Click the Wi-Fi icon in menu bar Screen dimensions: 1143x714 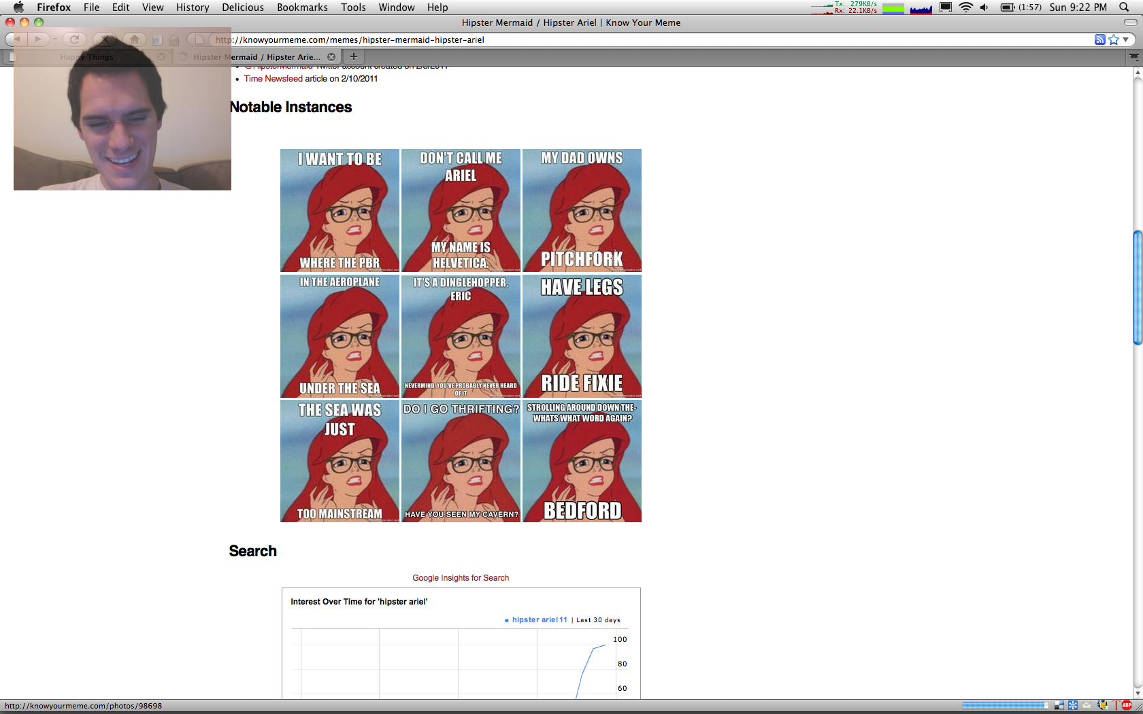tap(965, 7)
